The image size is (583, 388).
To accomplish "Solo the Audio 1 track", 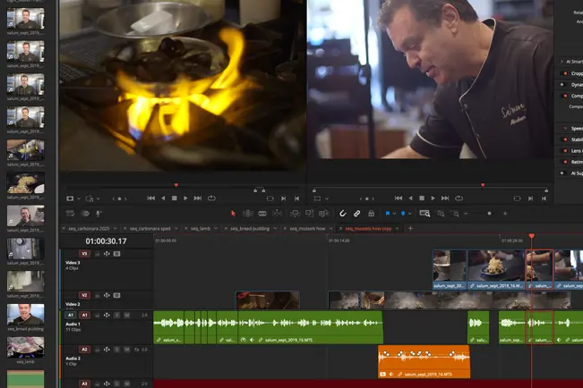I will 116,315.
